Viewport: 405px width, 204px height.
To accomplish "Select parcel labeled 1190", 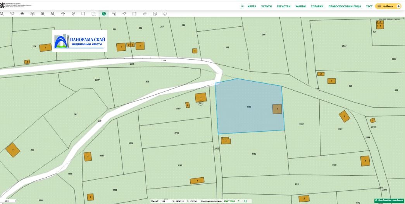I will coord(180,165).
